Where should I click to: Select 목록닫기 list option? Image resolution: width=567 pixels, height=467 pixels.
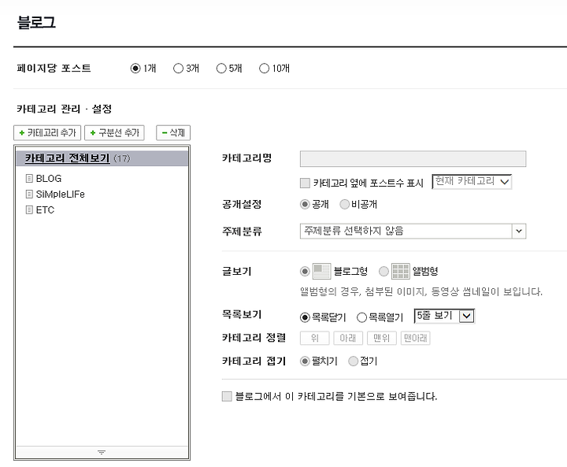tap(305, 317)
